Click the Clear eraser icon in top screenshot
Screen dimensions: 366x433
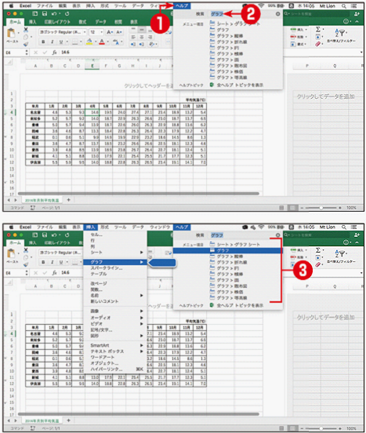(x=317, y=44)
